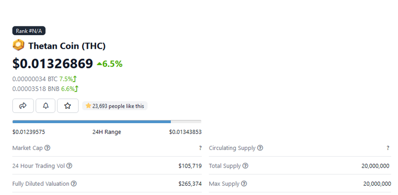Open Circulating Supply help icon
Screen dimensions: 398x195
click(260, 148)
